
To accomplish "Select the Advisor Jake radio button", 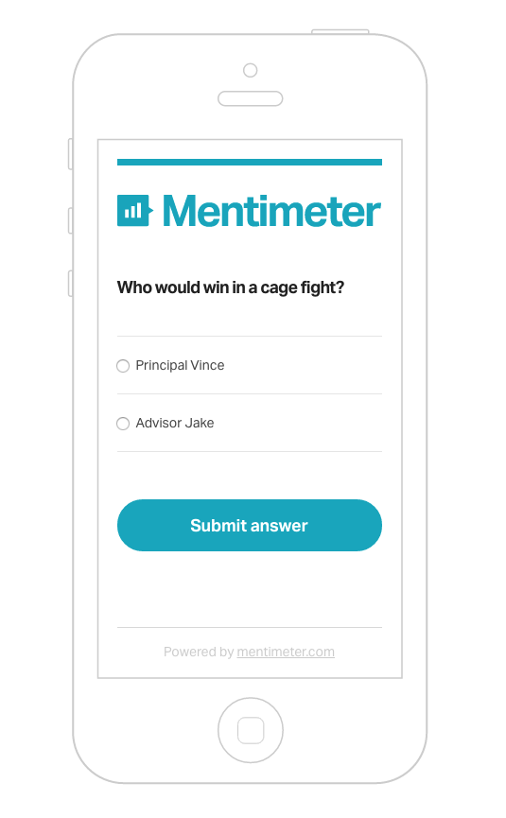I will (x=123, y=423).
